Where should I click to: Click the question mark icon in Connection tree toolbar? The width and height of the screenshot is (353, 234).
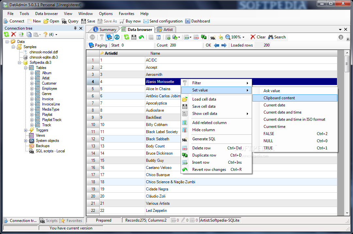pos(45,34)
